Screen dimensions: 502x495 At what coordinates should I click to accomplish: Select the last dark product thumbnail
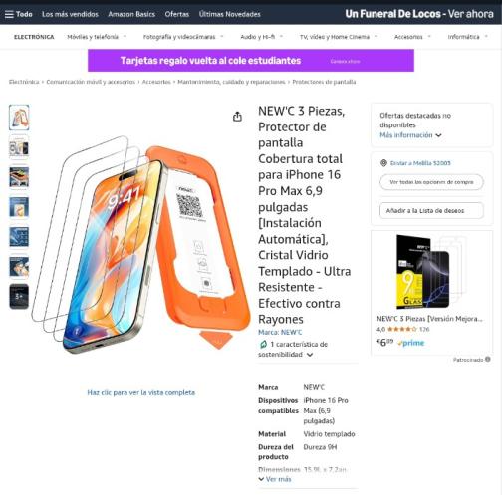pos(19,296)
